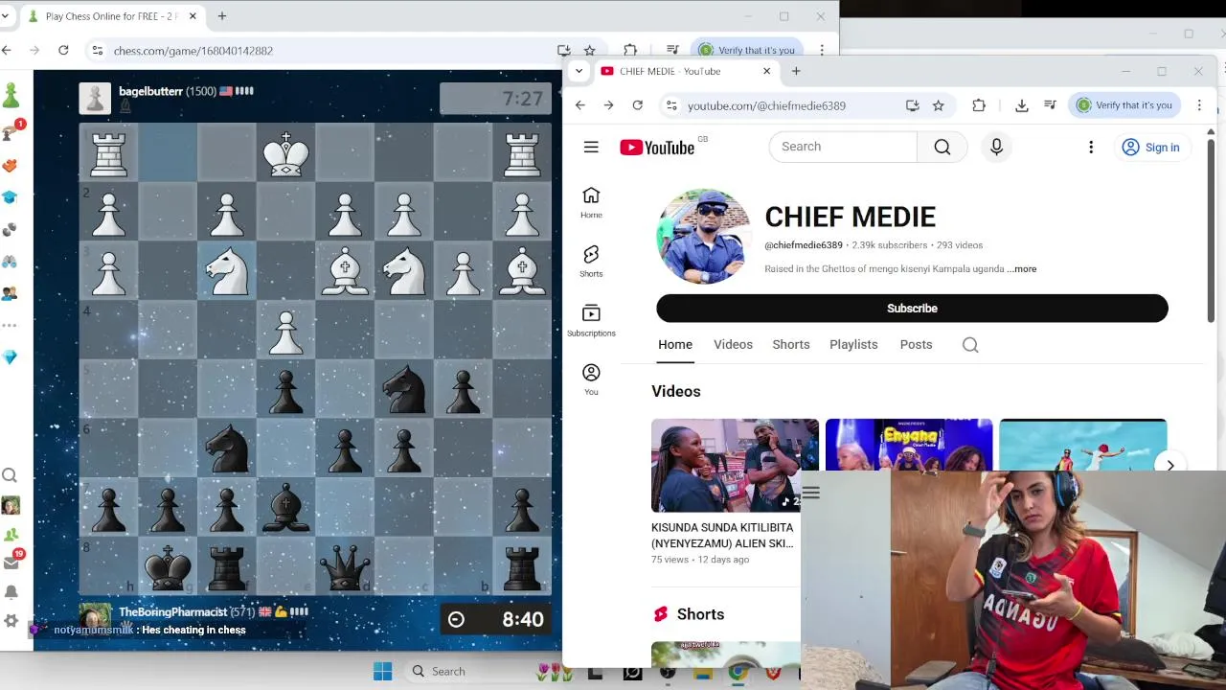The image size is (1226, 690).
Task: Click next arrow on Videos carousel
Action: [1169, 466]
